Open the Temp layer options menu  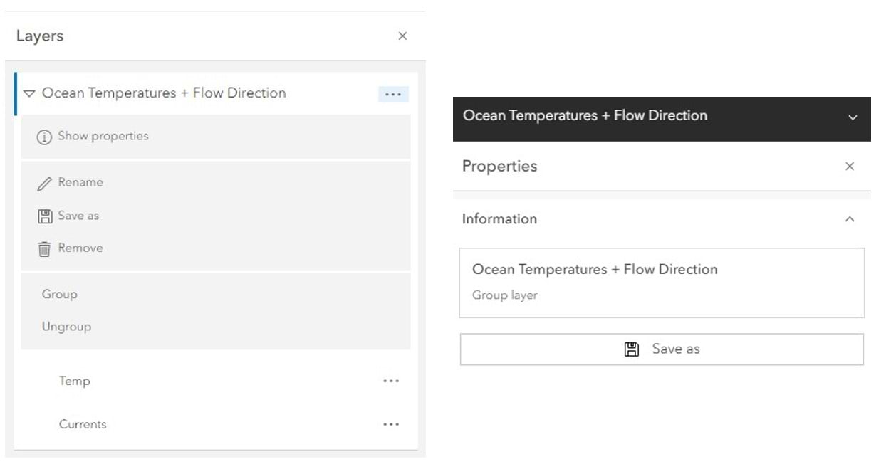[391, 381]
